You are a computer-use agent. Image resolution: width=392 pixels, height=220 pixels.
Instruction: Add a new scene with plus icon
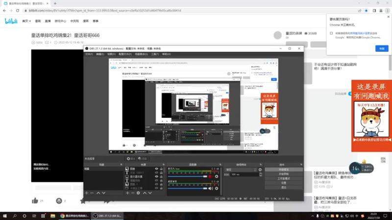click(x=87, y=193)
